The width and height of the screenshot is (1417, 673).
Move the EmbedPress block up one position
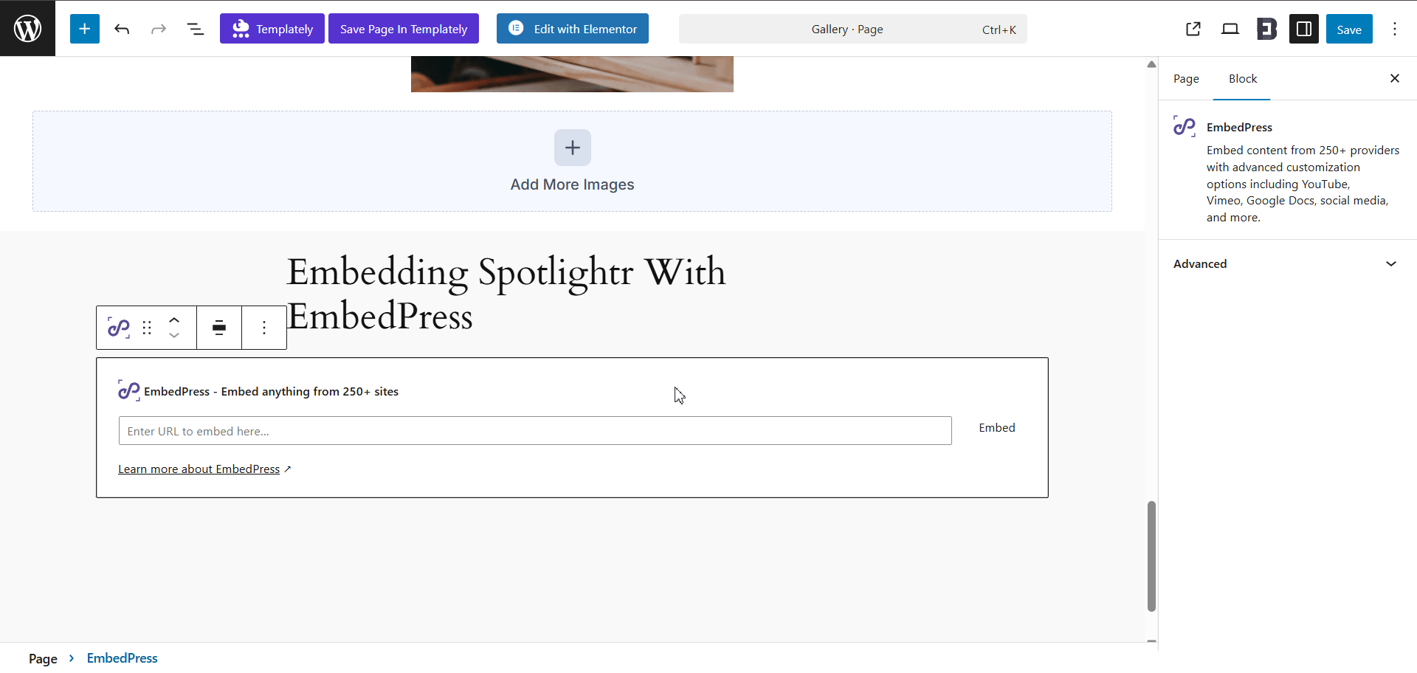coord(174,319)
